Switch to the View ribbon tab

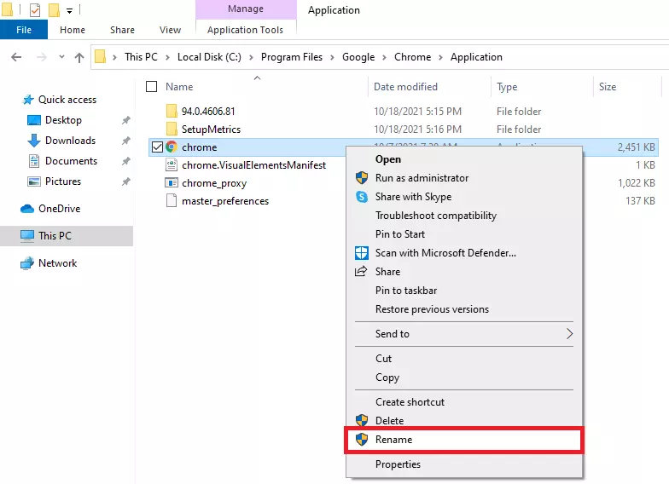click(171, 30)
